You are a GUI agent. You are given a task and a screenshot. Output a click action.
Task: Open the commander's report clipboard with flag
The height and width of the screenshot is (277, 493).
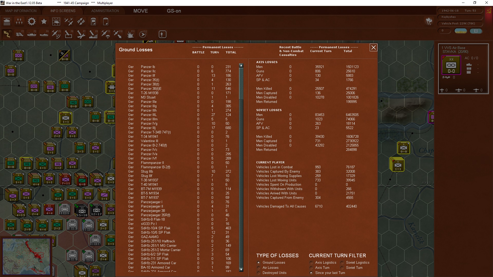93,22
